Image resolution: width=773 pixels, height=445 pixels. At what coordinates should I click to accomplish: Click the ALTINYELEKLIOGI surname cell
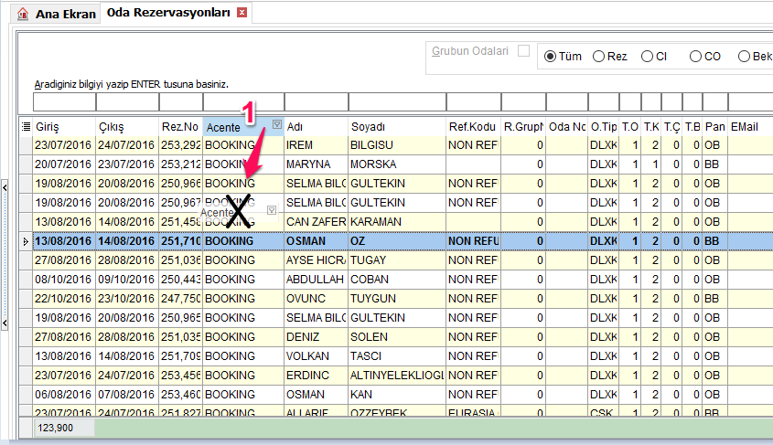point(397,376)
